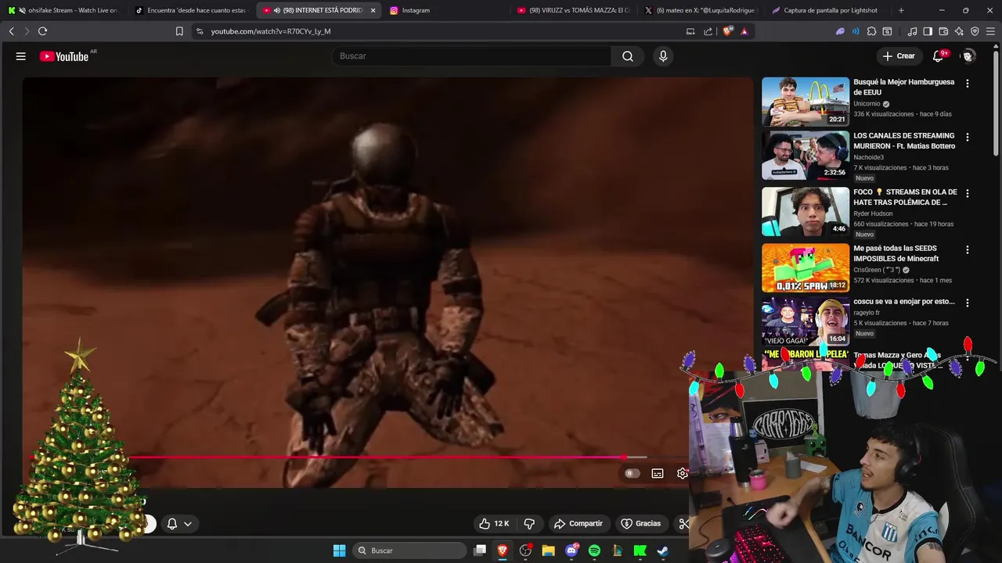Open Discord from the taskbar
The height and width of the screenshot is (563, 1002).
pyautogui.click(x=571, y=550)
